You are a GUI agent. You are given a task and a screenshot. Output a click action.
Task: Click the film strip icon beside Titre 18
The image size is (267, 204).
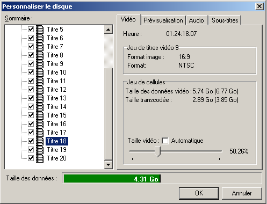[40, 141]
